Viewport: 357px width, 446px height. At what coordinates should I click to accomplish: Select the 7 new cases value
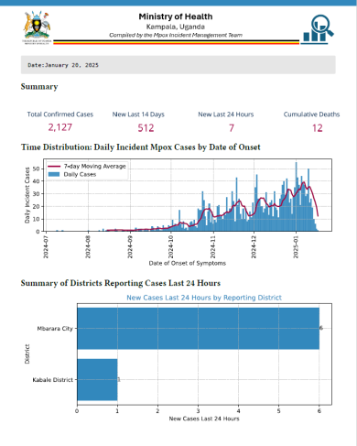[232, 128]
